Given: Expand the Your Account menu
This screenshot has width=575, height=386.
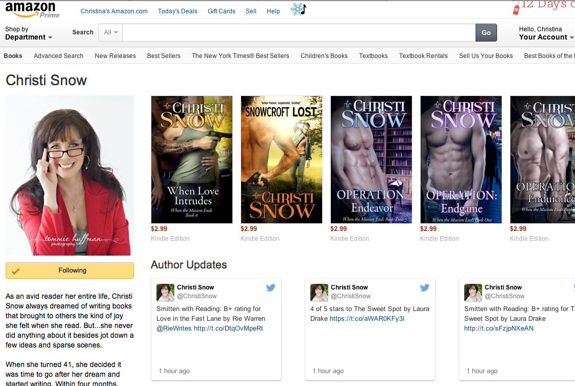Looking at the screenshot, I should click(546, 33).
